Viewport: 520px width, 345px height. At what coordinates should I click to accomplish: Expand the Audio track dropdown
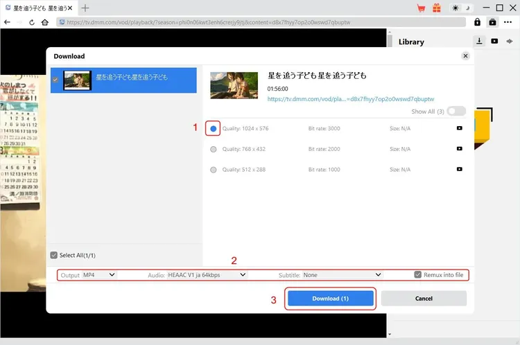click(x=207, y=275)
